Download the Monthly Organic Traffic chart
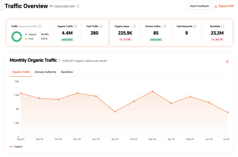 click(227, 61)
